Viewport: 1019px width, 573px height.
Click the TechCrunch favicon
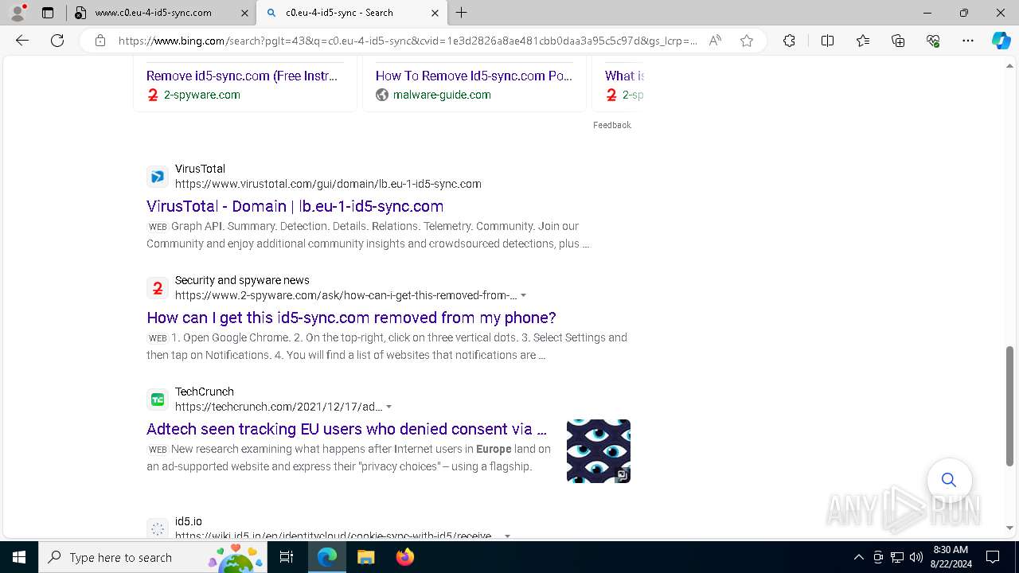coord(158,400)
